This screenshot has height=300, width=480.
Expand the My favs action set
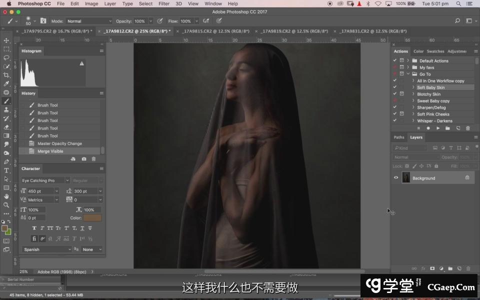[408, 67]
